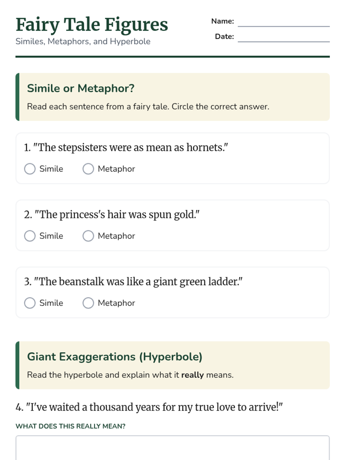Choose Simile for the princess's hair sentence
The width and height of the screenshot is (345, 460).
pyautogui.click(x=30, y=236)
